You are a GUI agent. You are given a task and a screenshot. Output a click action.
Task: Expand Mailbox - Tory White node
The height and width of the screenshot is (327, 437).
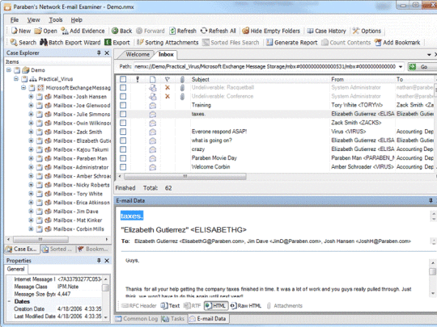point(31,194)
